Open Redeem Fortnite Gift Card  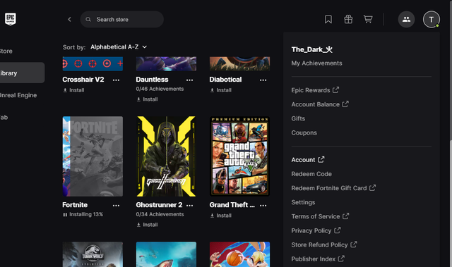(333, 188)
